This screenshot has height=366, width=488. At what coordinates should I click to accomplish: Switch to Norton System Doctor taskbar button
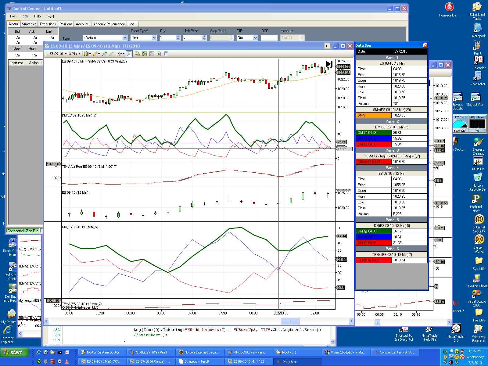102,352
